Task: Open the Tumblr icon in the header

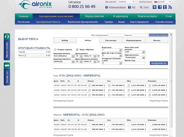Action: (165, 7)
